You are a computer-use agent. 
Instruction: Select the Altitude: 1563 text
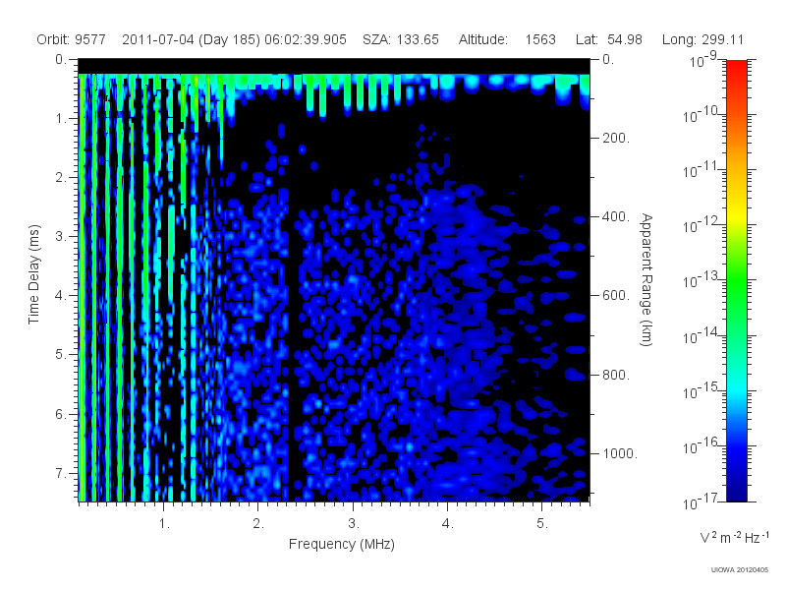pos(507,39)
